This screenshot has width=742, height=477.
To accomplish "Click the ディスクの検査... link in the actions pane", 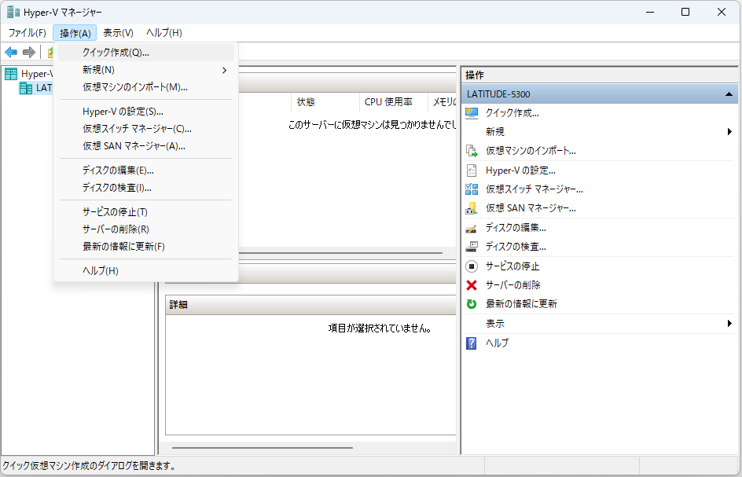I will tap(516, 247).
